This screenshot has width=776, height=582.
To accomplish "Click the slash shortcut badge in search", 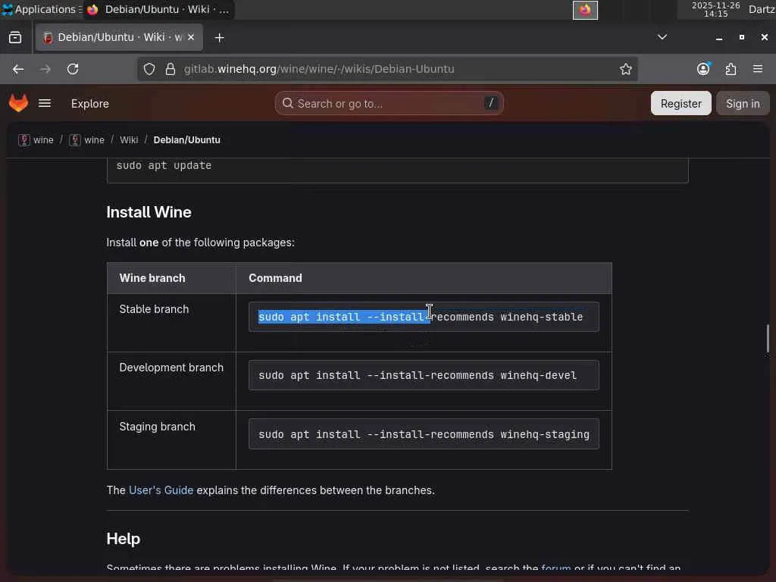I will [491, 103].
